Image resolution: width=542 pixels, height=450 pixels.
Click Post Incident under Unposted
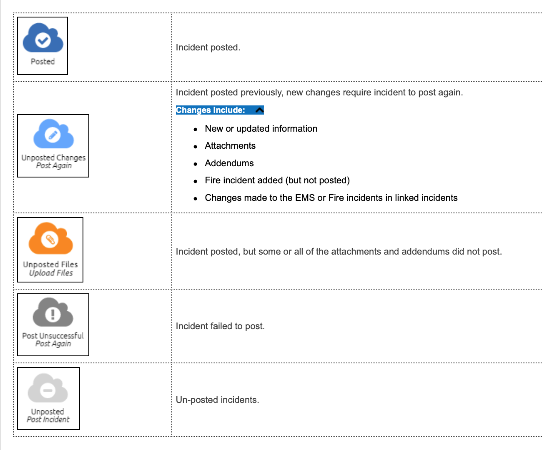(x=48, y=420)
